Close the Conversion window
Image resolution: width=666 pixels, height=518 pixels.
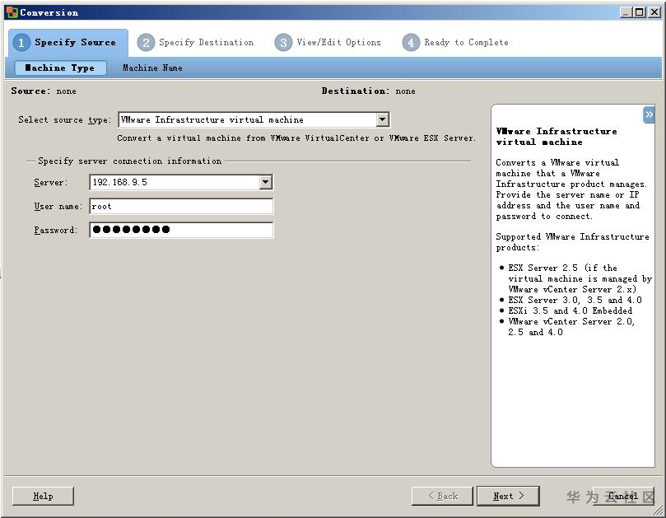tap(654, 12)
